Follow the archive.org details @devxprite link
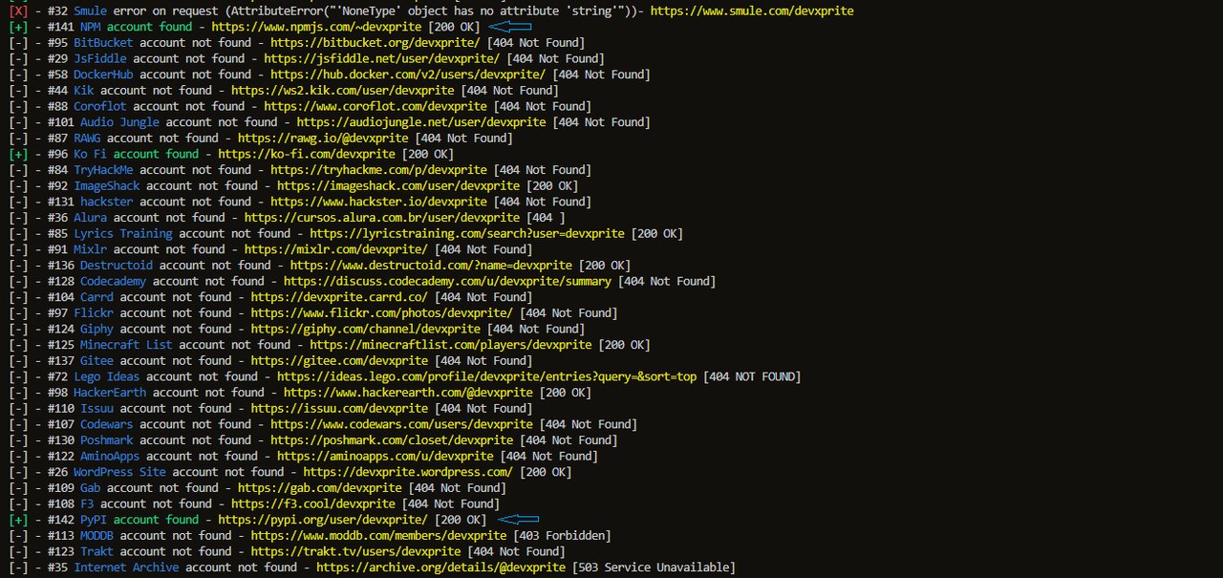This screenshot has width=1223, height=578. pyautogui.click(x=440, y=568)
